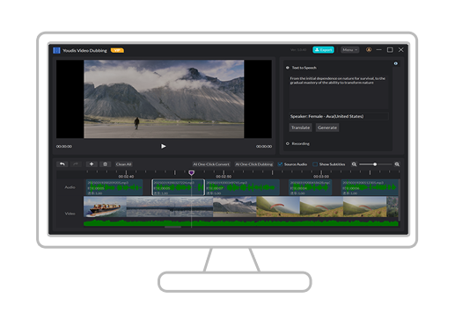The width and height of the screenshot is (455, 334).
Task: Click the Translate button
Action: [300, 127]
